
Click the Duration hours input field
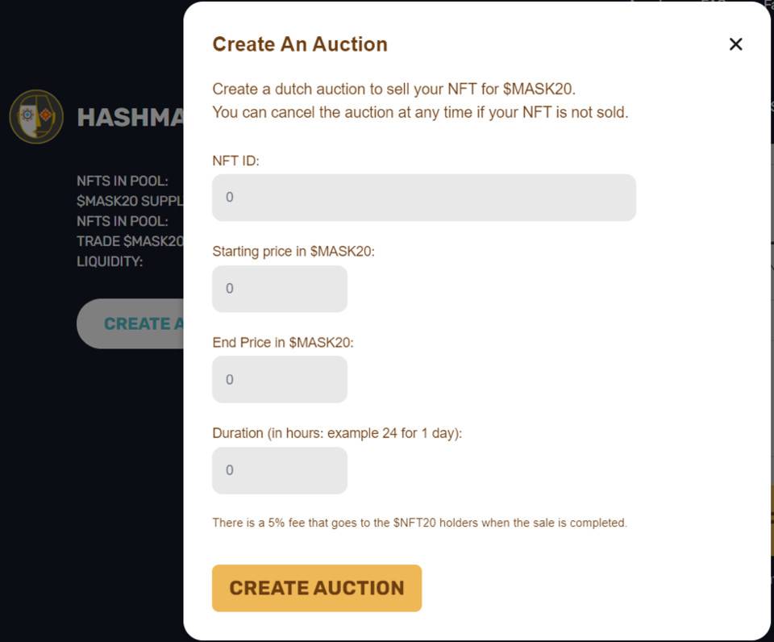[x=279, y=471]
